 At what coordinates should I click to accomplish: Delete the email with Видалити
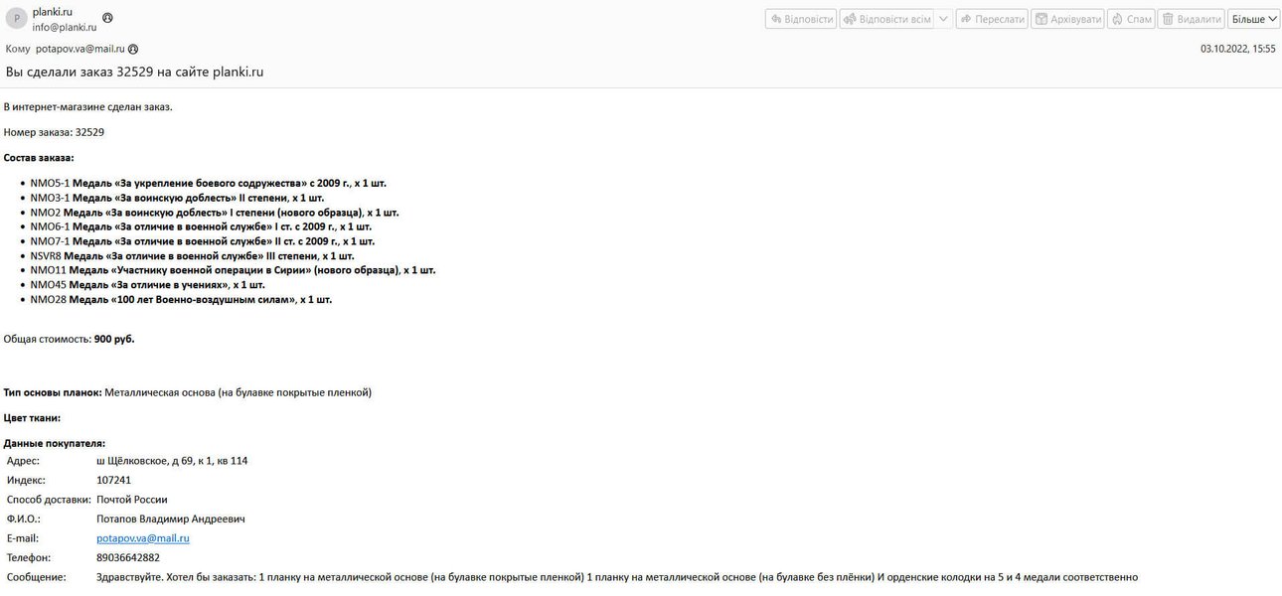point(1191,19)
